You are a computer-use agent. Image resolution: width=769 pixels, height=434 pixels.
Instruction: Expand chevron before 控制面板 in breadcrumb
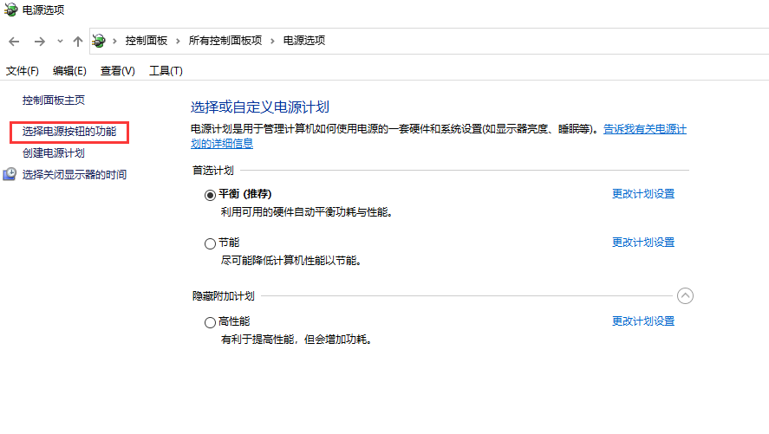pos(114,41)
